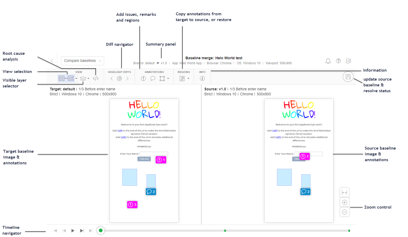Toggle the side-by-side view mode button
408x237 pixels.
coord(66,78)
